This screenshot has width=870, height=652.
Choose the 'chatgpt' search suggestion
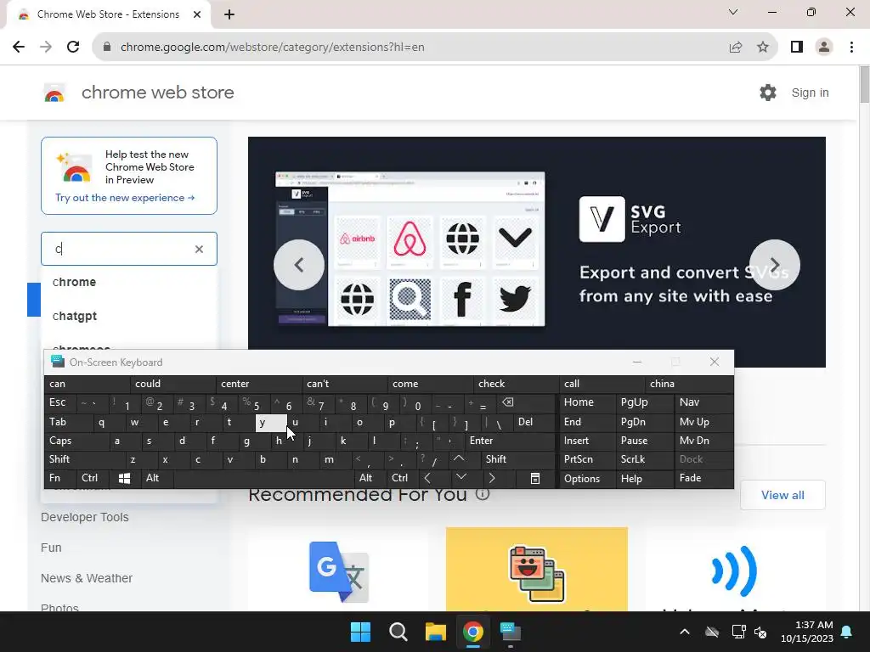tap(129, 316)
